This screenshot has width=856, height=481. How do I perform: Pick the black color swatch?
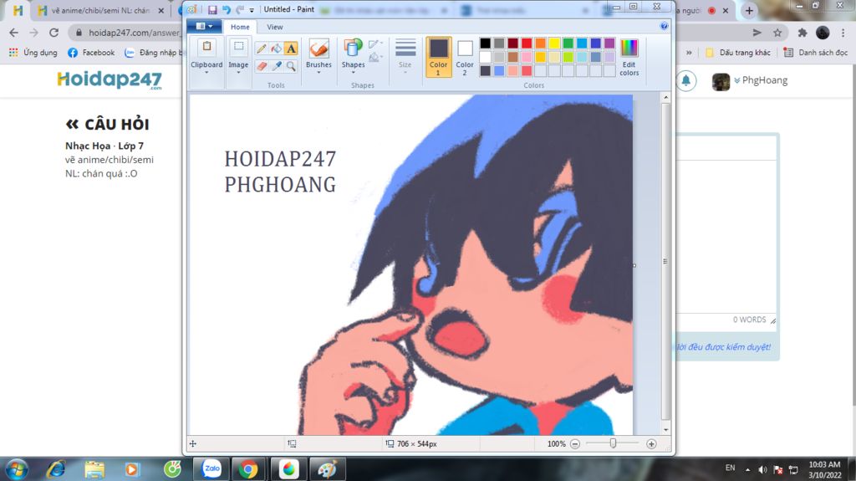pyautogui.click(x=485, y=43)
